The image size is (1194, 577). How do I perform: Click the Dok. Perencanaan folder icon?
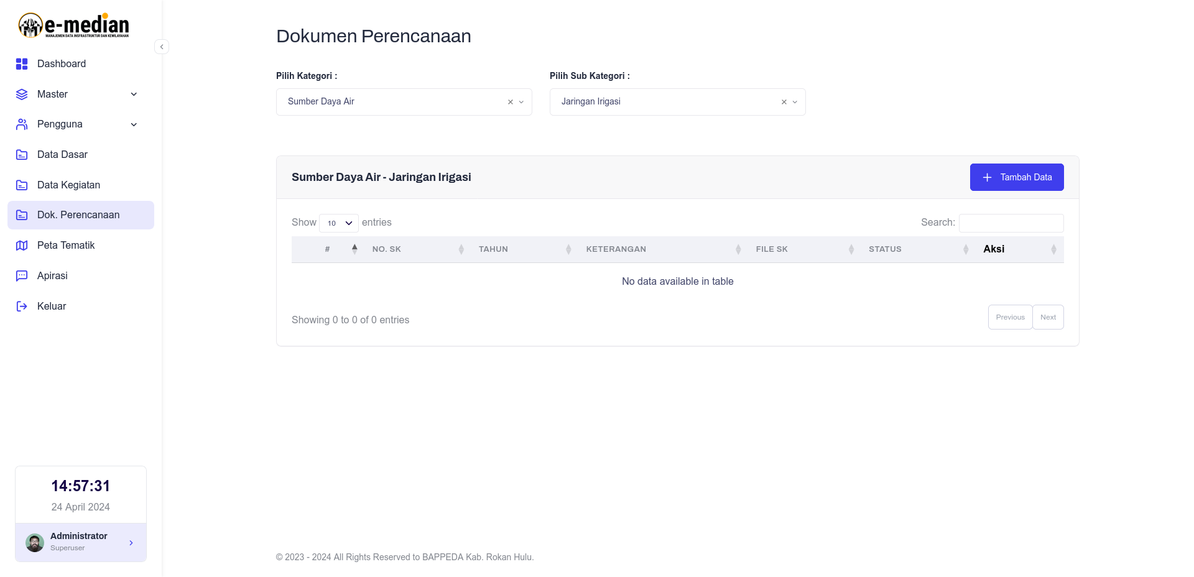(22, 215)
